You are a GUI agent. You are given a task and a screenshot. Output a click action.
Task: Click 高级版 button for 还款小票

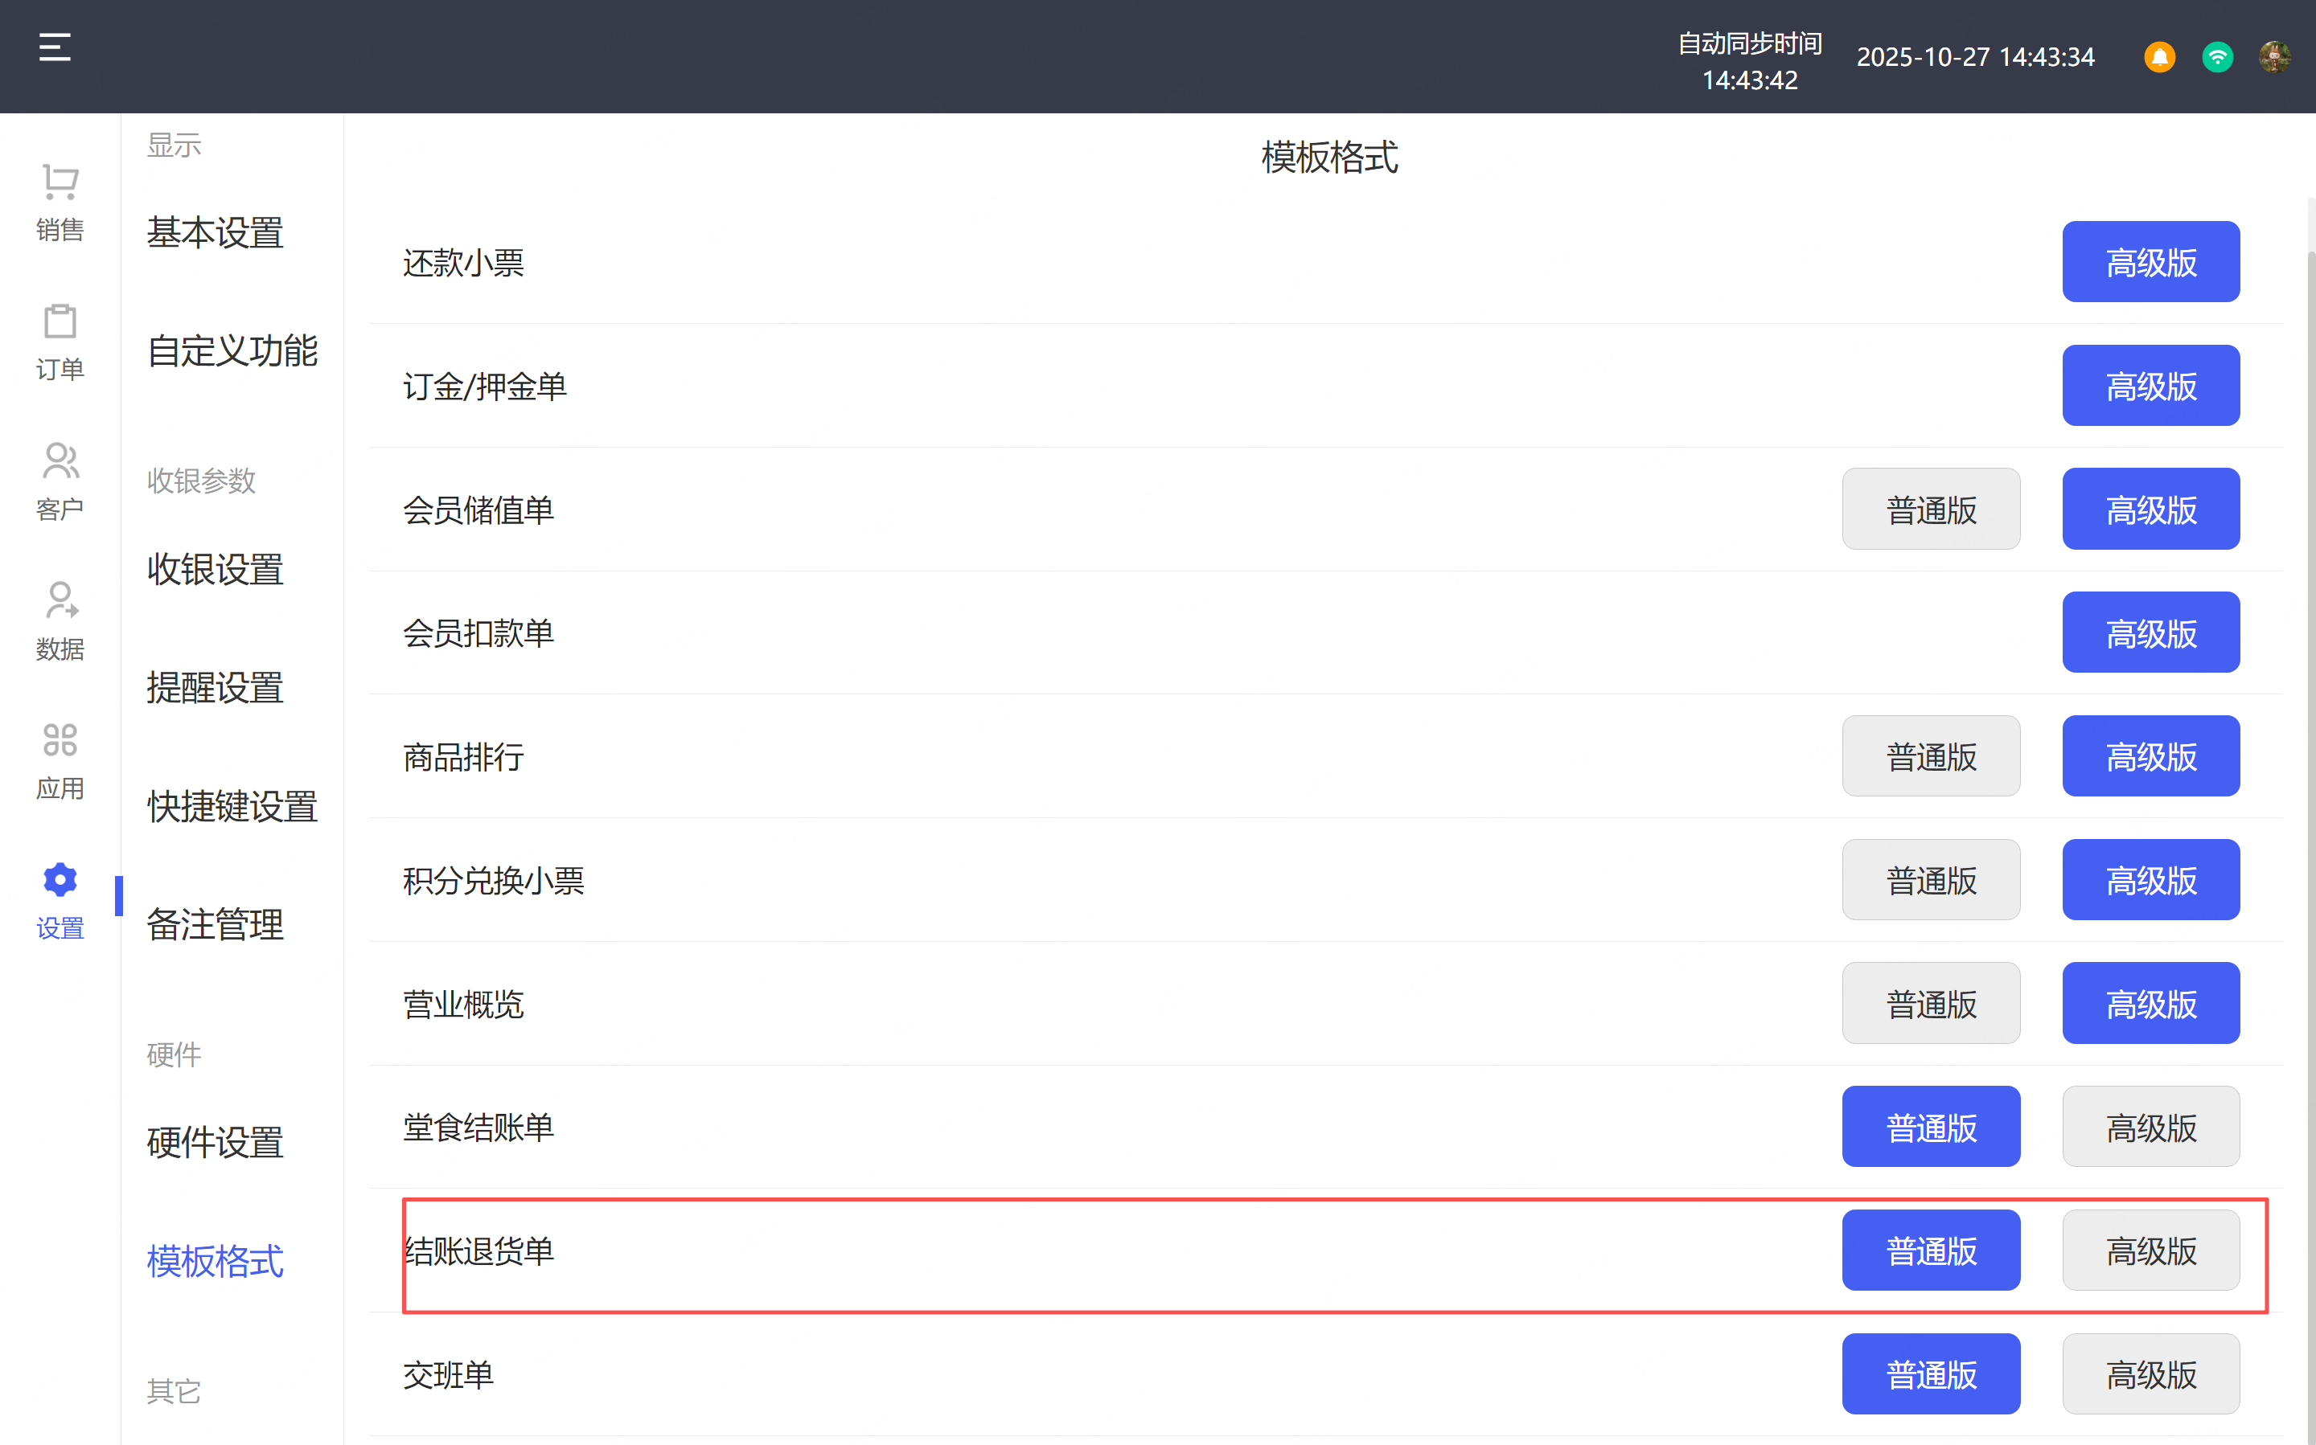point(2150,263)
